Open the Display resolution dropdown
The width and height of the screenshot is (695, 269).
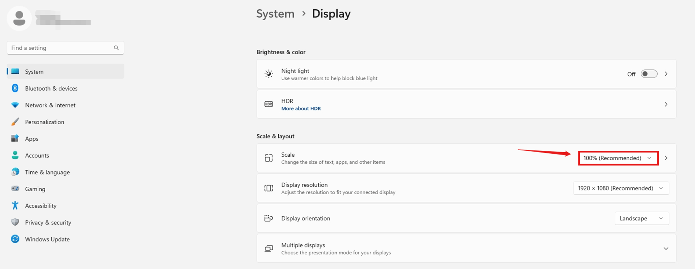click(x=621, y=188)
